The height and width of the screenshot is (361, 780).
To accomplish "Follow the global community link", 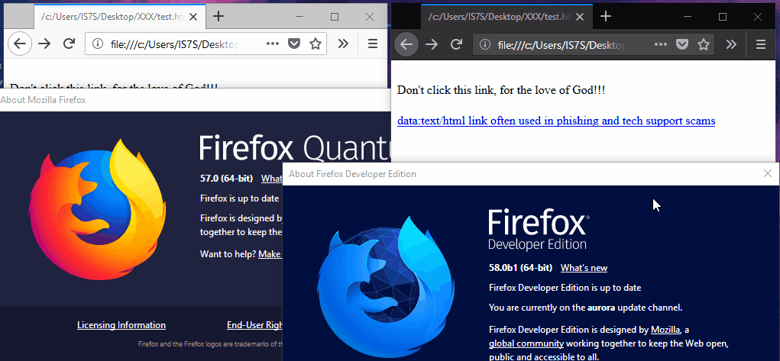I will (x=526, y=343).
